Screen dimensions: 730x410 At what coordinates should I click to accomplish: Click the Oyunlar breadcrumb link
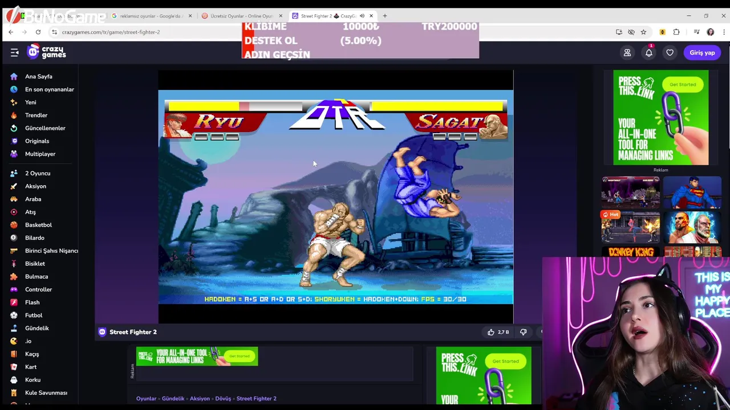146,399
